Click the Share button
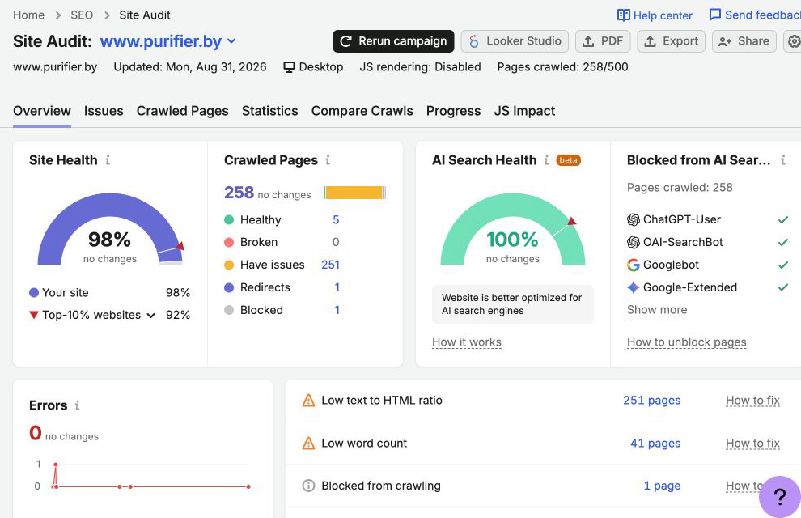 coord(744,41)
